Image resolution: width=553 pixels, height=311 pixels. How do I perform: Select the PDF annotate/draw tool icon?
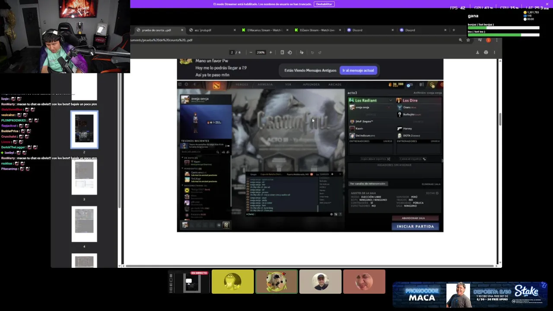click(x=302, y=52)
